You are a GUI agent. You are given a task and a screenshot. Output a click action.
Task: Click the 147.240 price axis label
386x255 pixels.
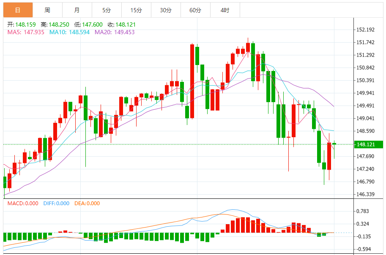366,169
